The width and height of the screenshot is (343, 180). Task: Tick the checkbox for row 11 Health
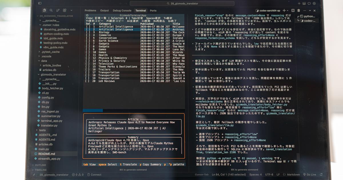[x=88, y=55]
